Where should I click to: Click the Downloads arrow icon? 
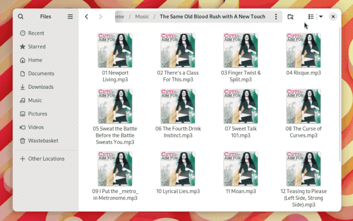click(22, 87)
